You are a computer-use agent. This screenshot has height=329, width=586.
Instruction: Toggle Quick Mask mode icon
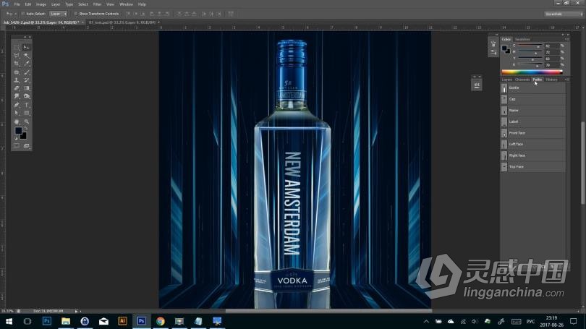coord(17,146)
